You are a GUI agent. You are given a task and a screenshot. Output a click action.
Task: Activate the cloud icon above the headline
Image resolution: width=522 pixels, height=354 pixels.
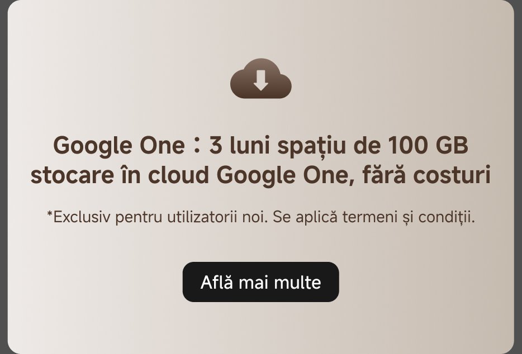(x=261, y=78)
